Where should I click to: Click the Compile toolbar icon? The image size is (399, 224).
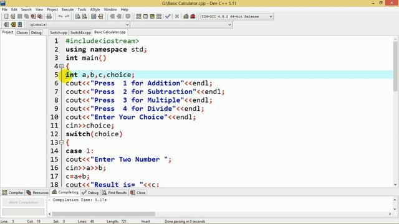[x=138, y=16]
